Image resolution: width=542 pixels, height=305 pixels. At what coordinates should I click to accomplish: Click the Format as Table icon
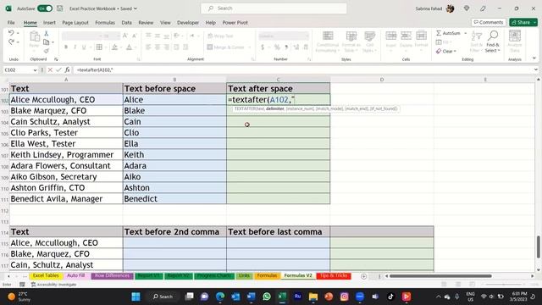351,36
